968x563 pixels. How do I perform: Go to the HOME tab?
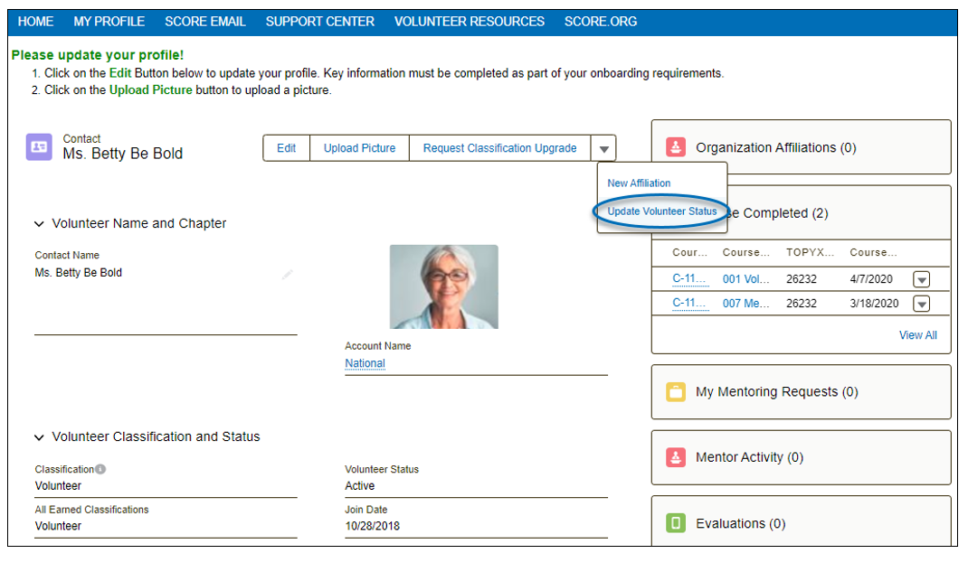[35, 22]
